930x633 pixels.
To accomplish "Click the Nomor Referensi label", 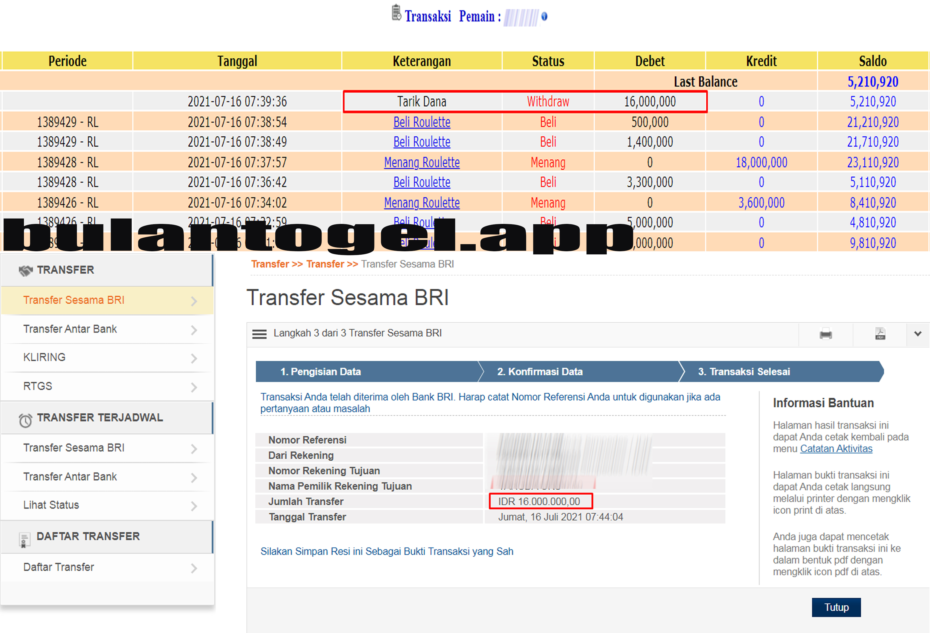I will pyautogui.click(x=307, y=440).
